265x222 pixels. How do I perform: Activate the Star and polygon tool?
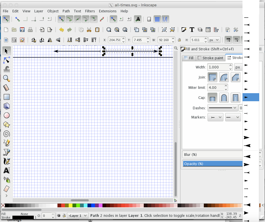click(x=7, y=125)
